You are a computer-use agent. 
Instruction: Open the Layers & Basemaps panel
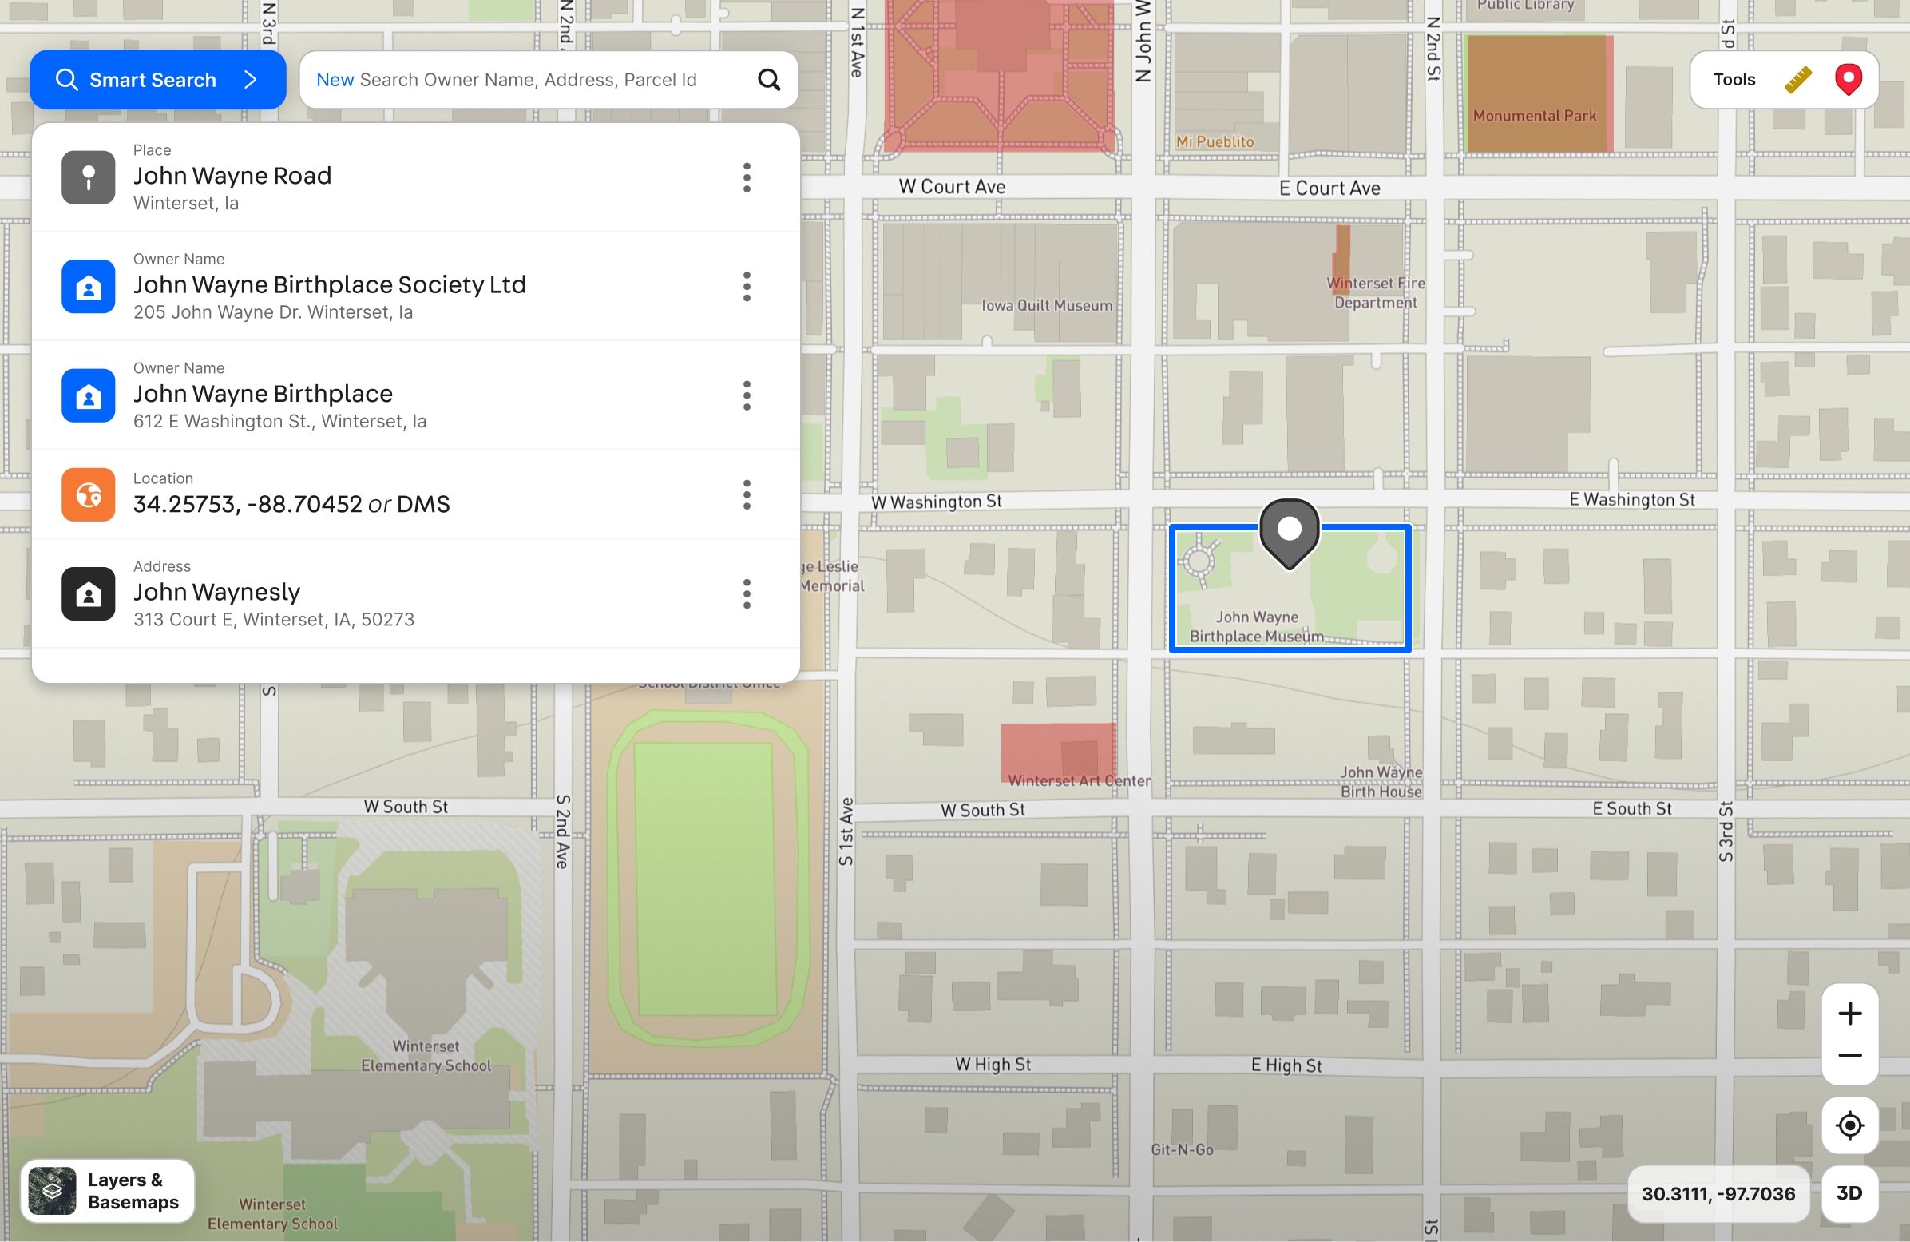(x=107, y=1191)
